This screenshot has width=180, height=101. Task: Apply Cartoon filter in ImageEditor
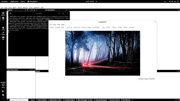pyautogui.click(x=114, y=27)
